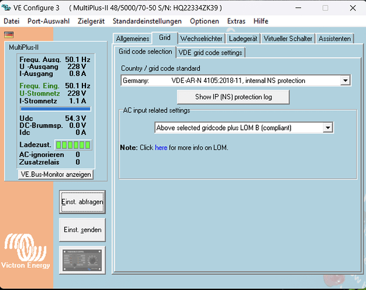
Task: Click the 'Zusatzrelais' status row
Action: (49, 162)
